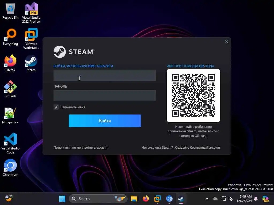
Task: Open VMware Workstation from the taskbar
Action: (157, 199)
